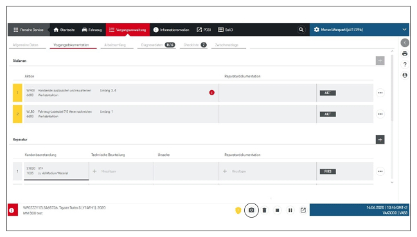Click the empty Ursache cell in row 1
Image resolution: width=417 pixels, height=237 pixels.
(186, 171)
